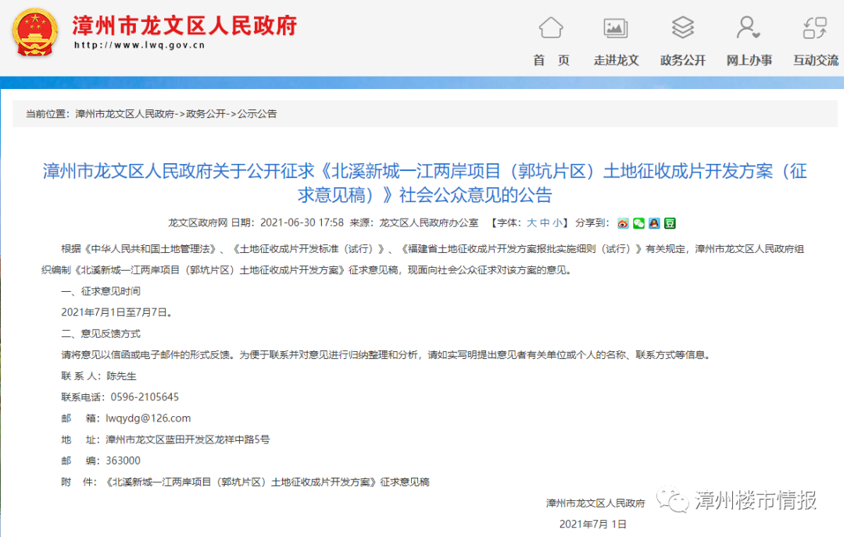Open 网上办事 person icon
Screen dimensions: 844x537
click(748, 28)
